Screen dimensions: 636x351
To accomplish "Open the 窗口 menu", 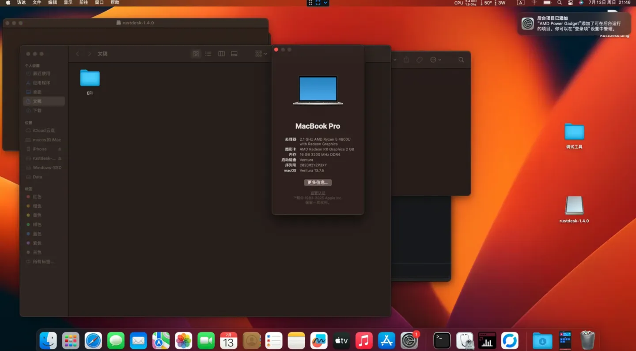I will [99, 3].
